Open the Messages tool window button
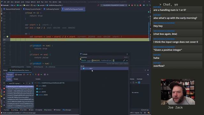Image resolution: width=204 pixels, height=115 pixels. (67, 110)
